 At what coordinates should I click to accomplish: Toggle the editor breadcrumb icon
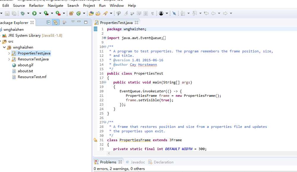pyautogui.click(x=119, y=13)
